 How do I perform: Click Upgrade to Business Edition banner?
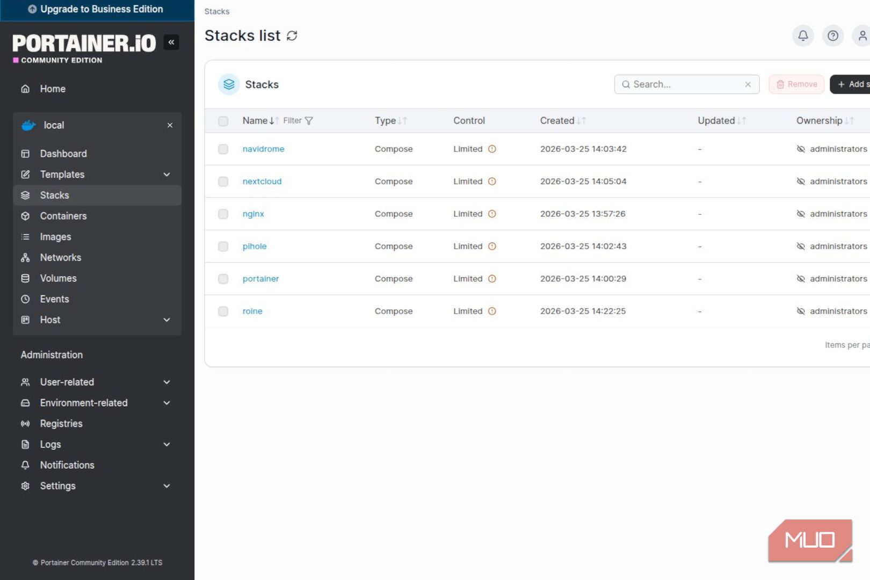[97, 10]
